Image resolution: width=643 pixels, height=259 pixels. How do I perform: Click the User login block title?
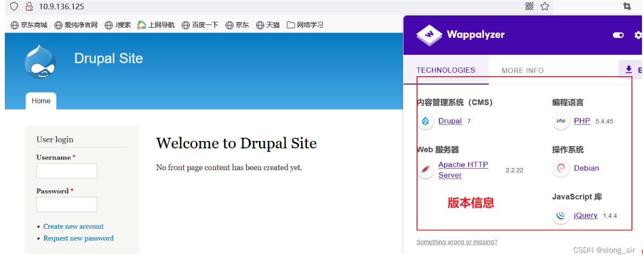[55, 139]
